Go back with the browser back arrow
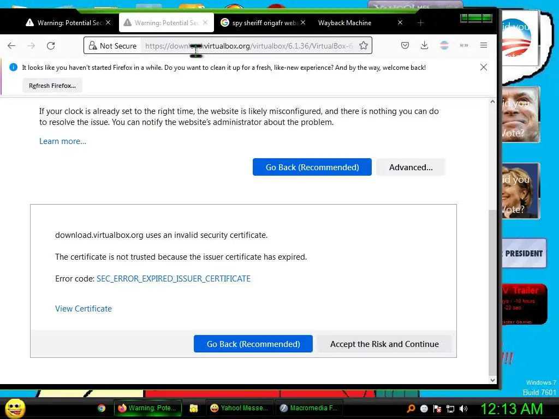This screenshot has width=559, height=419. (x=11, y=46)
